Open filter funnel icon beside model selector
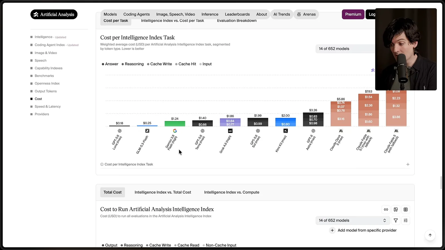 point(396,220)
